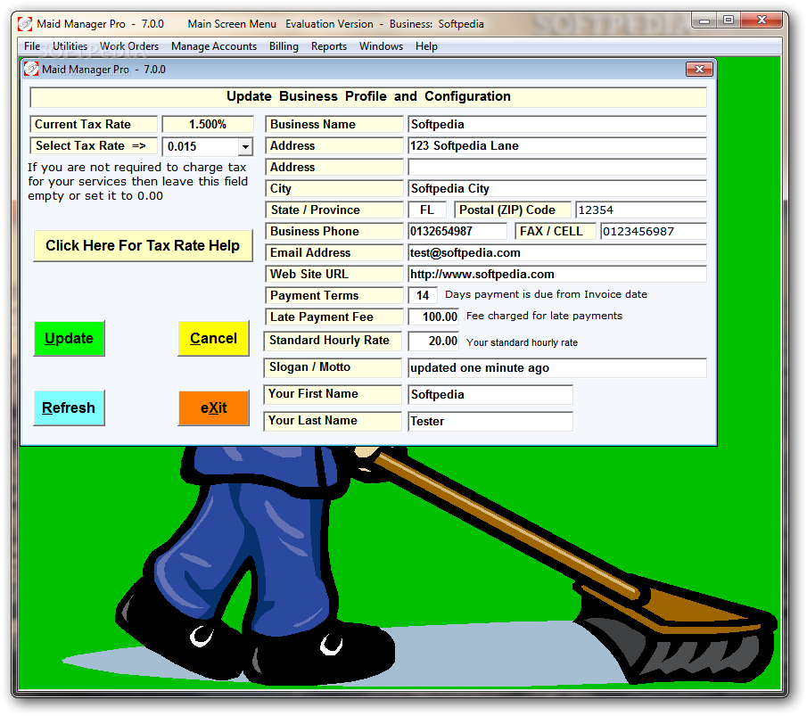Open the Reports menu
The width and height of the screenshot is (807, 716).
pyautogui.click(x=329, y=46)
